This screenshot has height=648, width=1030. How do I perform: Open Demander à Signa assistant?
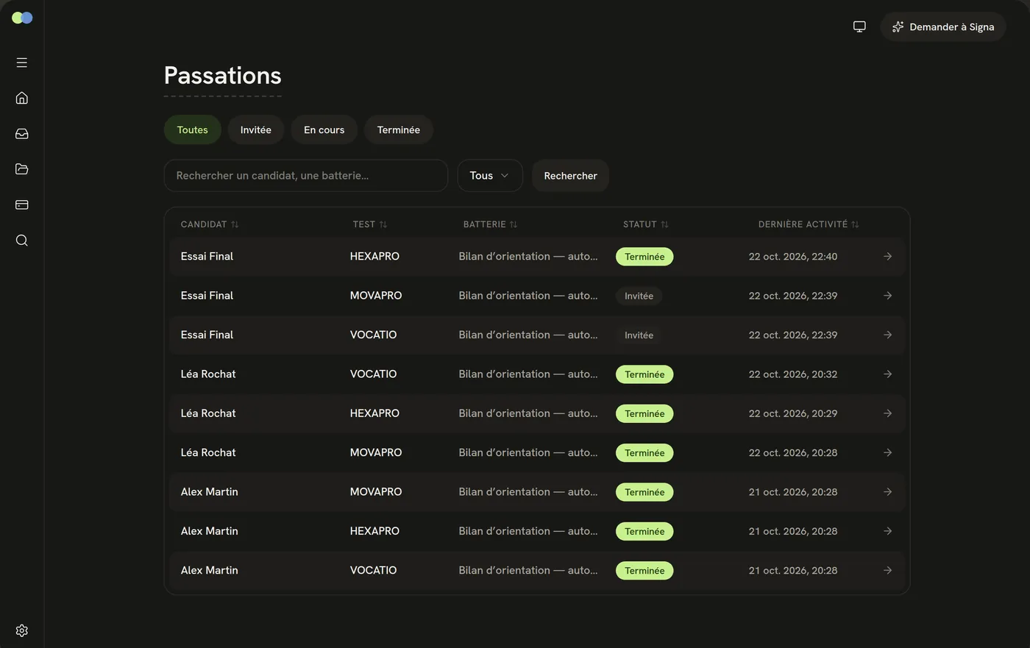943,26
